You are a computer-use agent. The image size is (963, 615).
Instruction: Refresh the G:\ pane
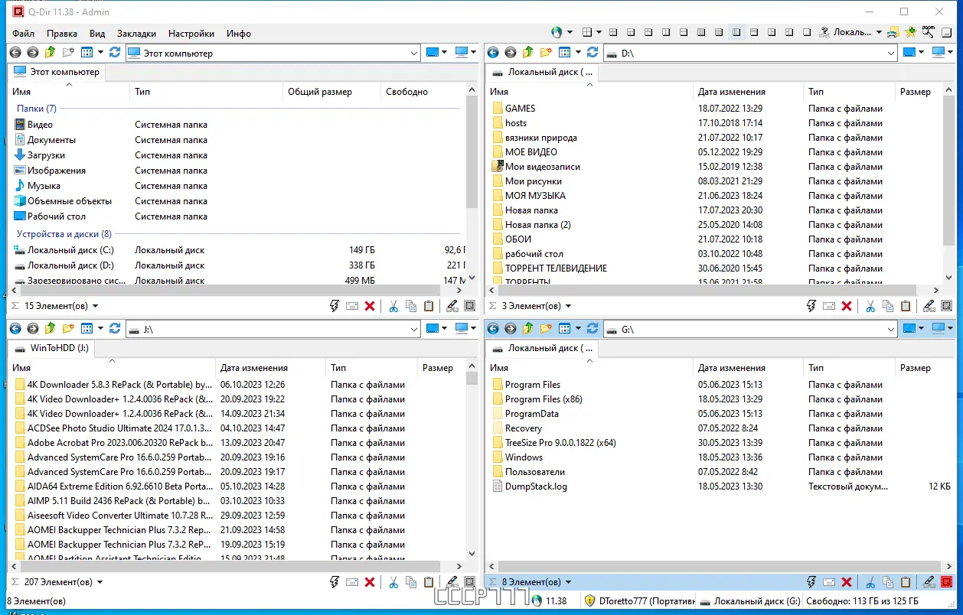[592, 329]
